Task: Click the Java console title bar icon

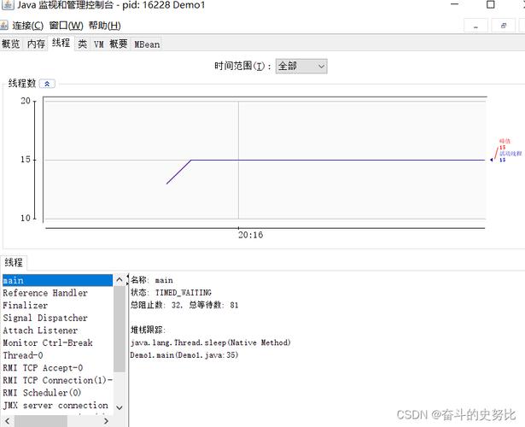Action: [x=8, y=4]
